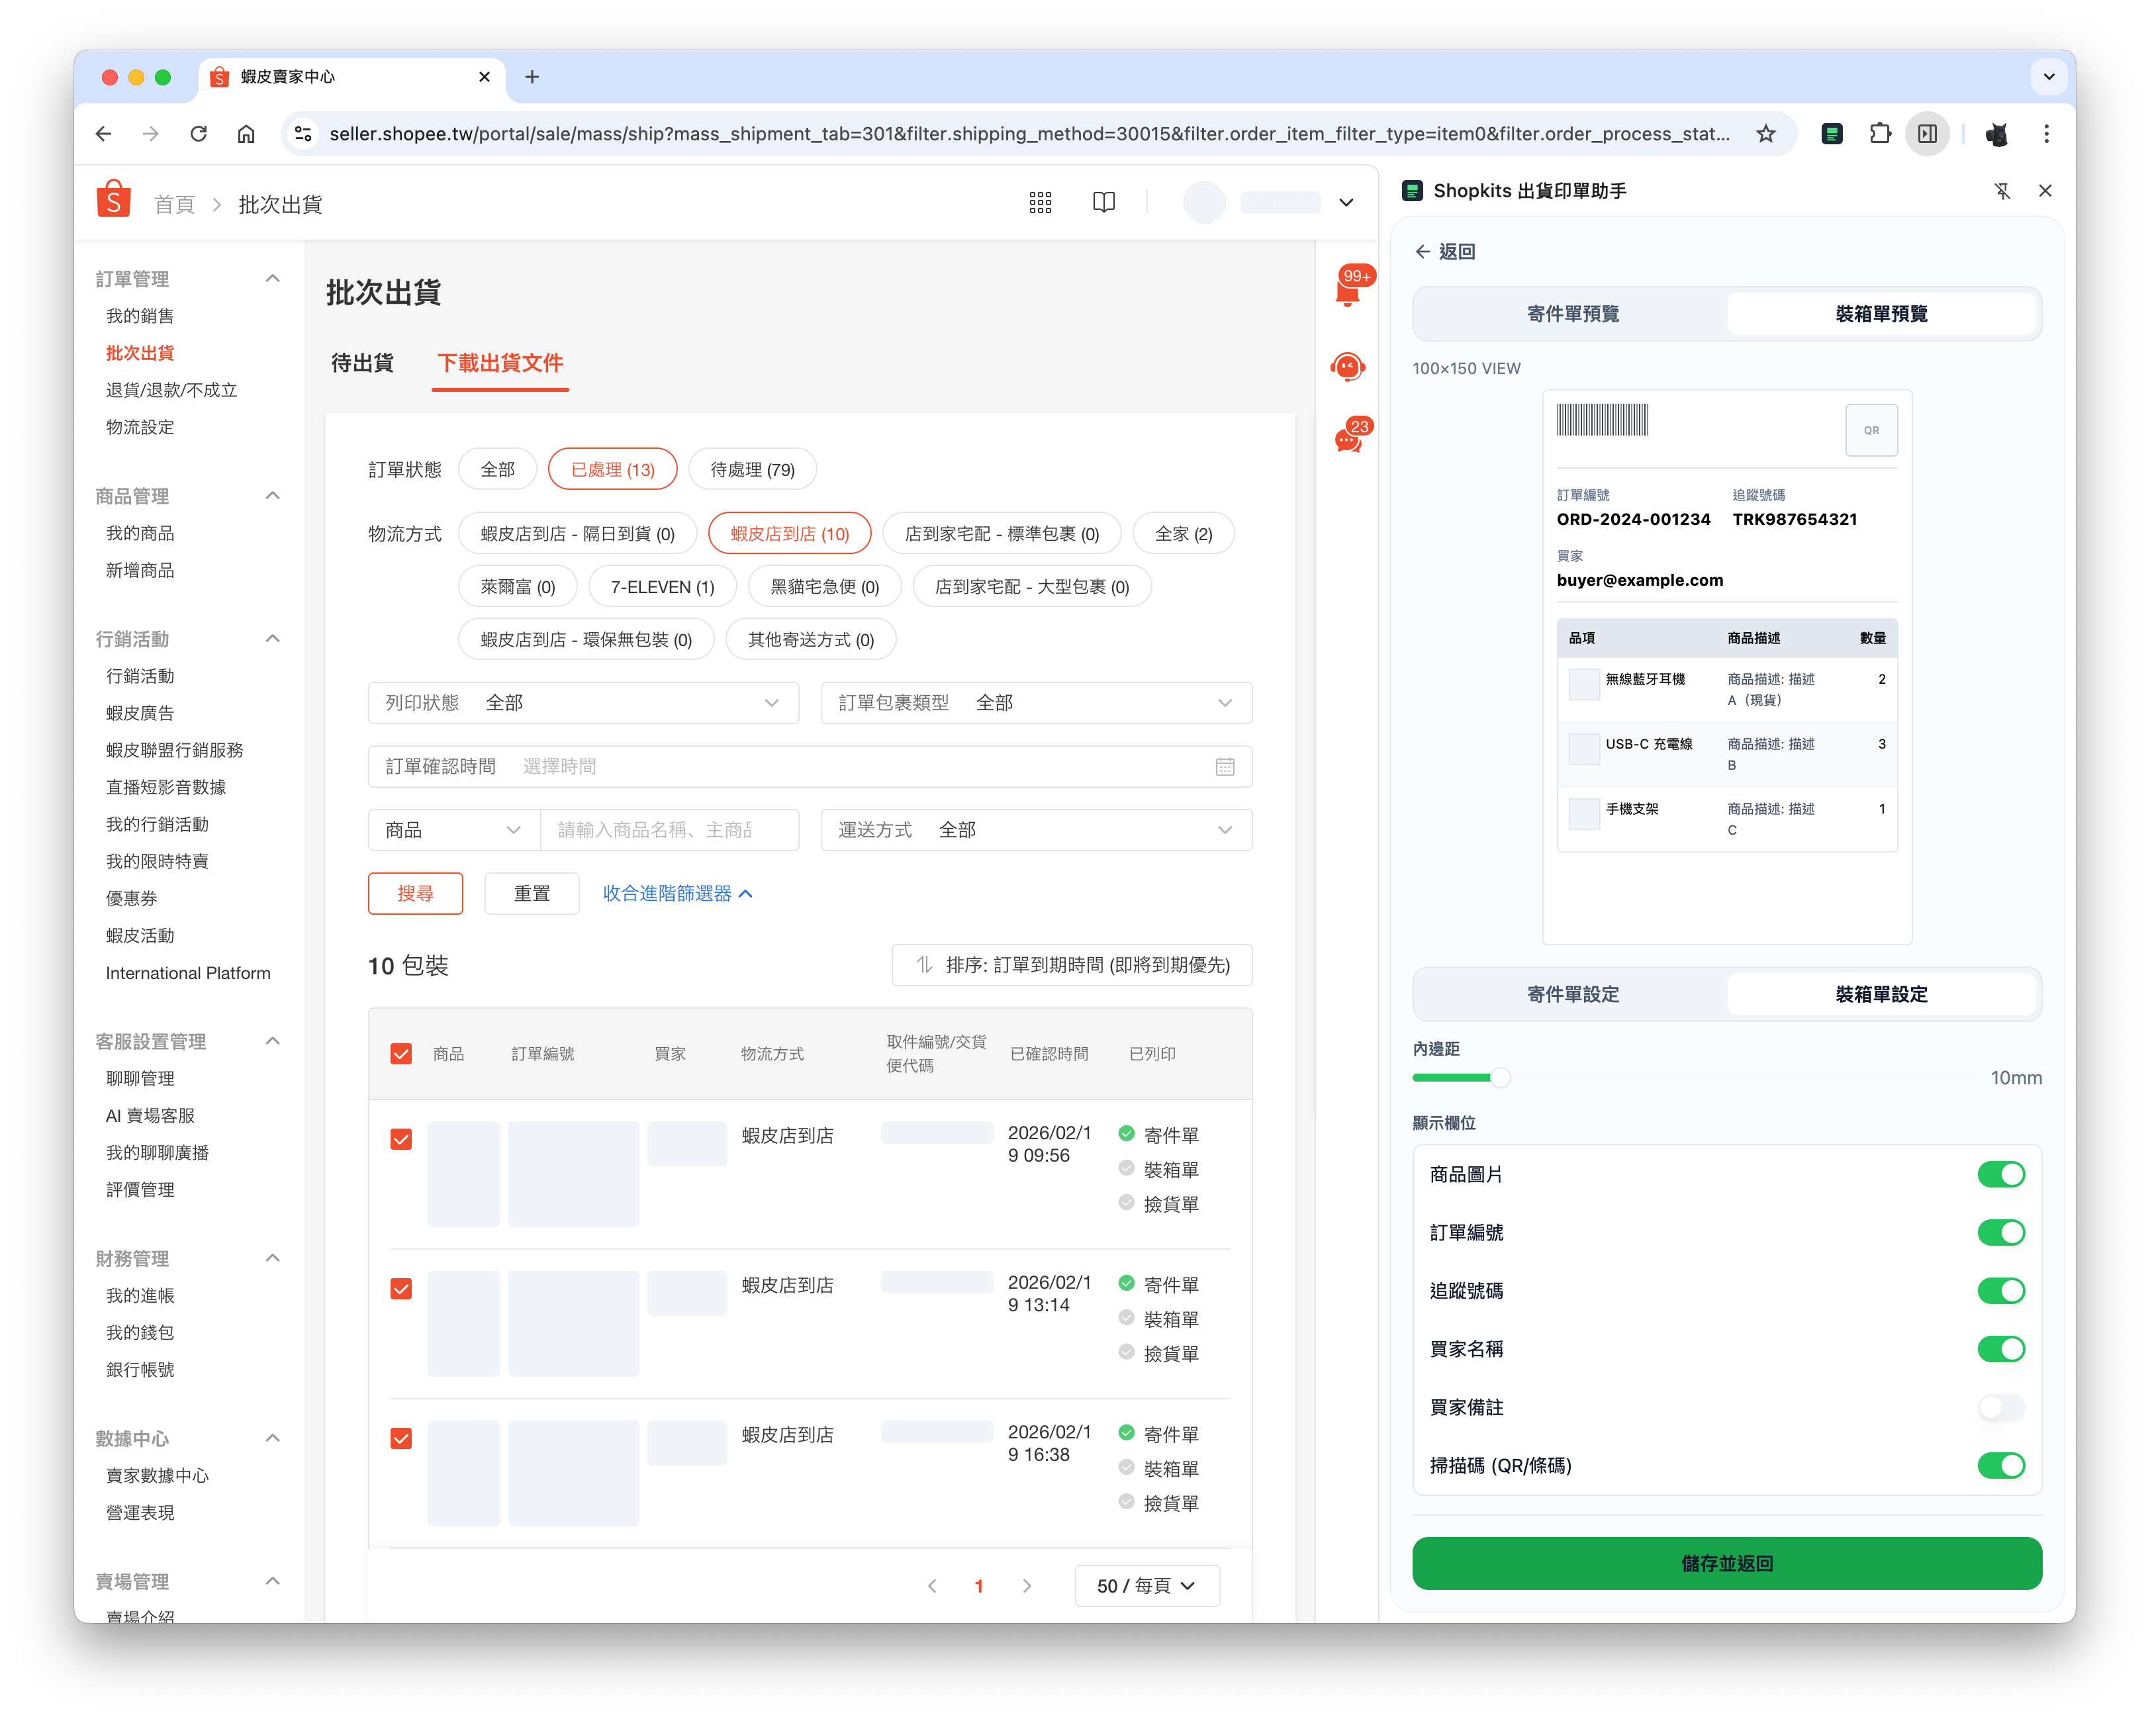Go to next page of the package list
The image size is (2150, 1721).
1027,1585
